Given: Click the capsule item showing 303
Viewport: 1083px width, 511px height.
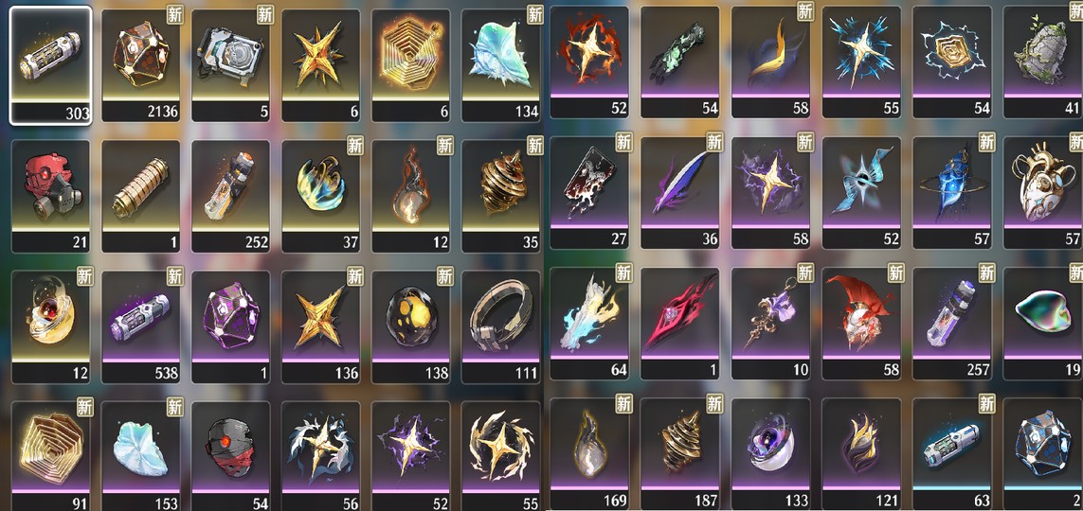Looking at the screenshot, I should 51,65.
